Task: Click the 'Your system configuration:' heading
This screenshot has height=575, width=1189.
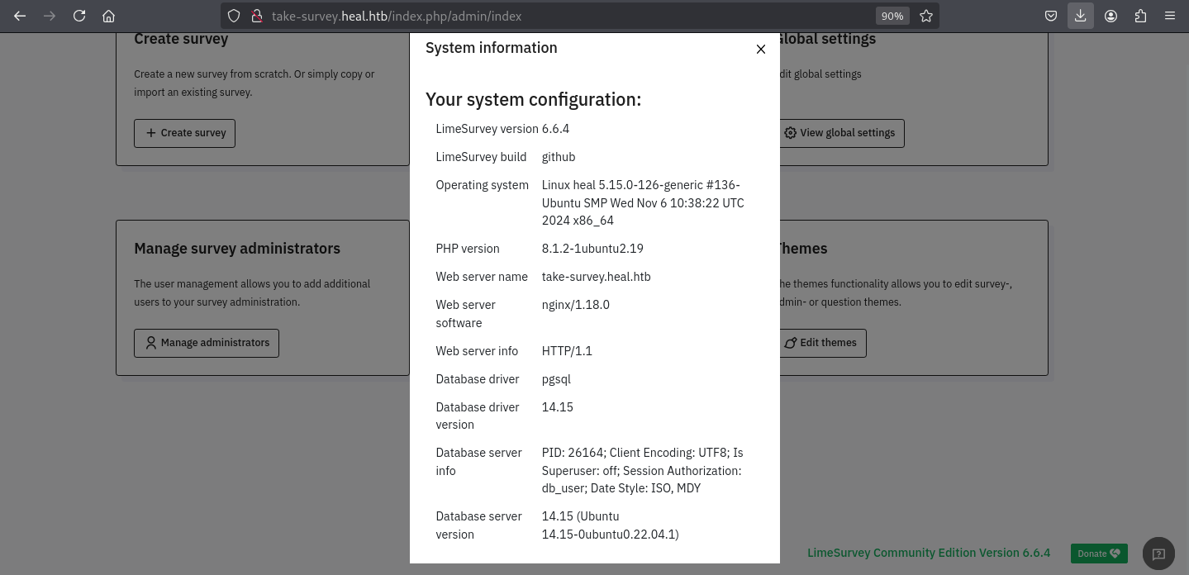Action: click(x=533, y=100)
